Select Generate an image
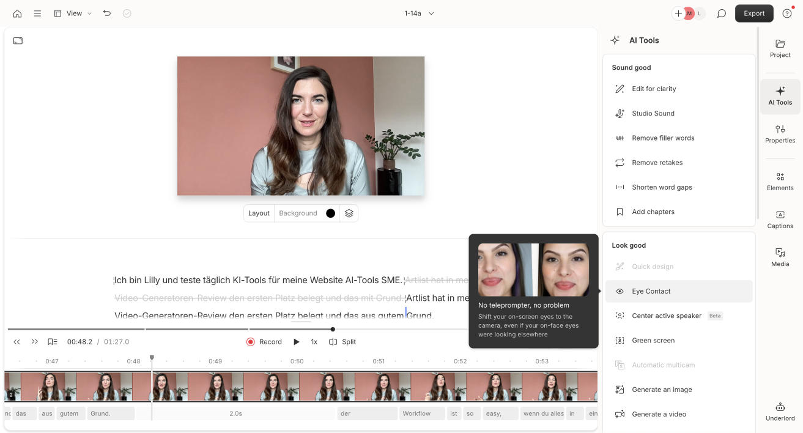Image resolution: width=803 pixels, height=433 pixels. pos(679,390)
